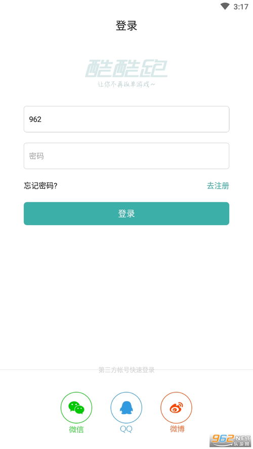Click the 第三方帐号快速登录 divider label
Screen dimensions: 253x449
[126, 370]
